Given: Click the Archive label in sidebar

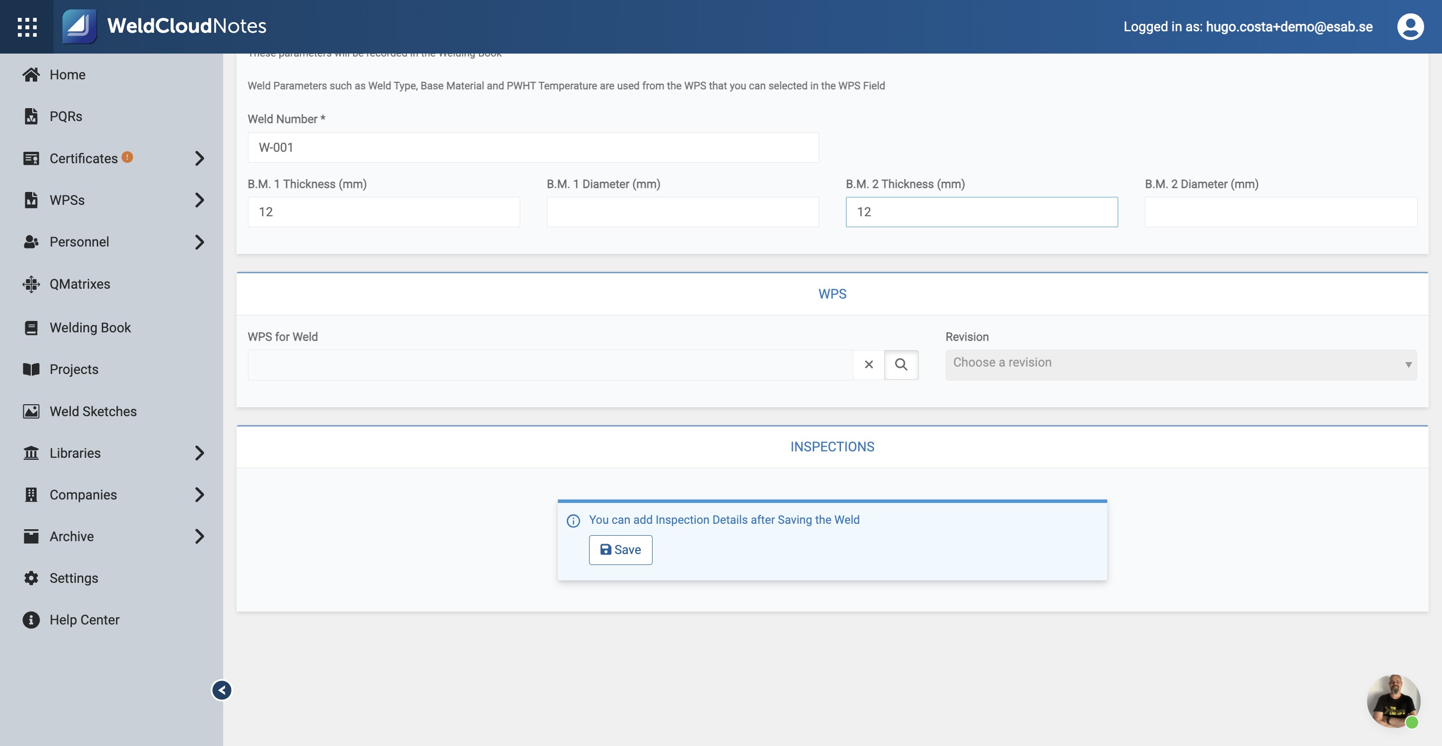Looking at the screenshot, I should coord(71,536).
